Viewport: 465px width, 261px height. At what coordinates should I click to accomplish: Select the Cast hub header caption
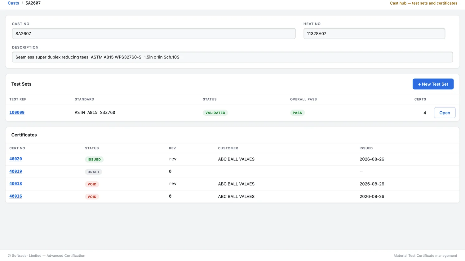[x=423, y=3]
